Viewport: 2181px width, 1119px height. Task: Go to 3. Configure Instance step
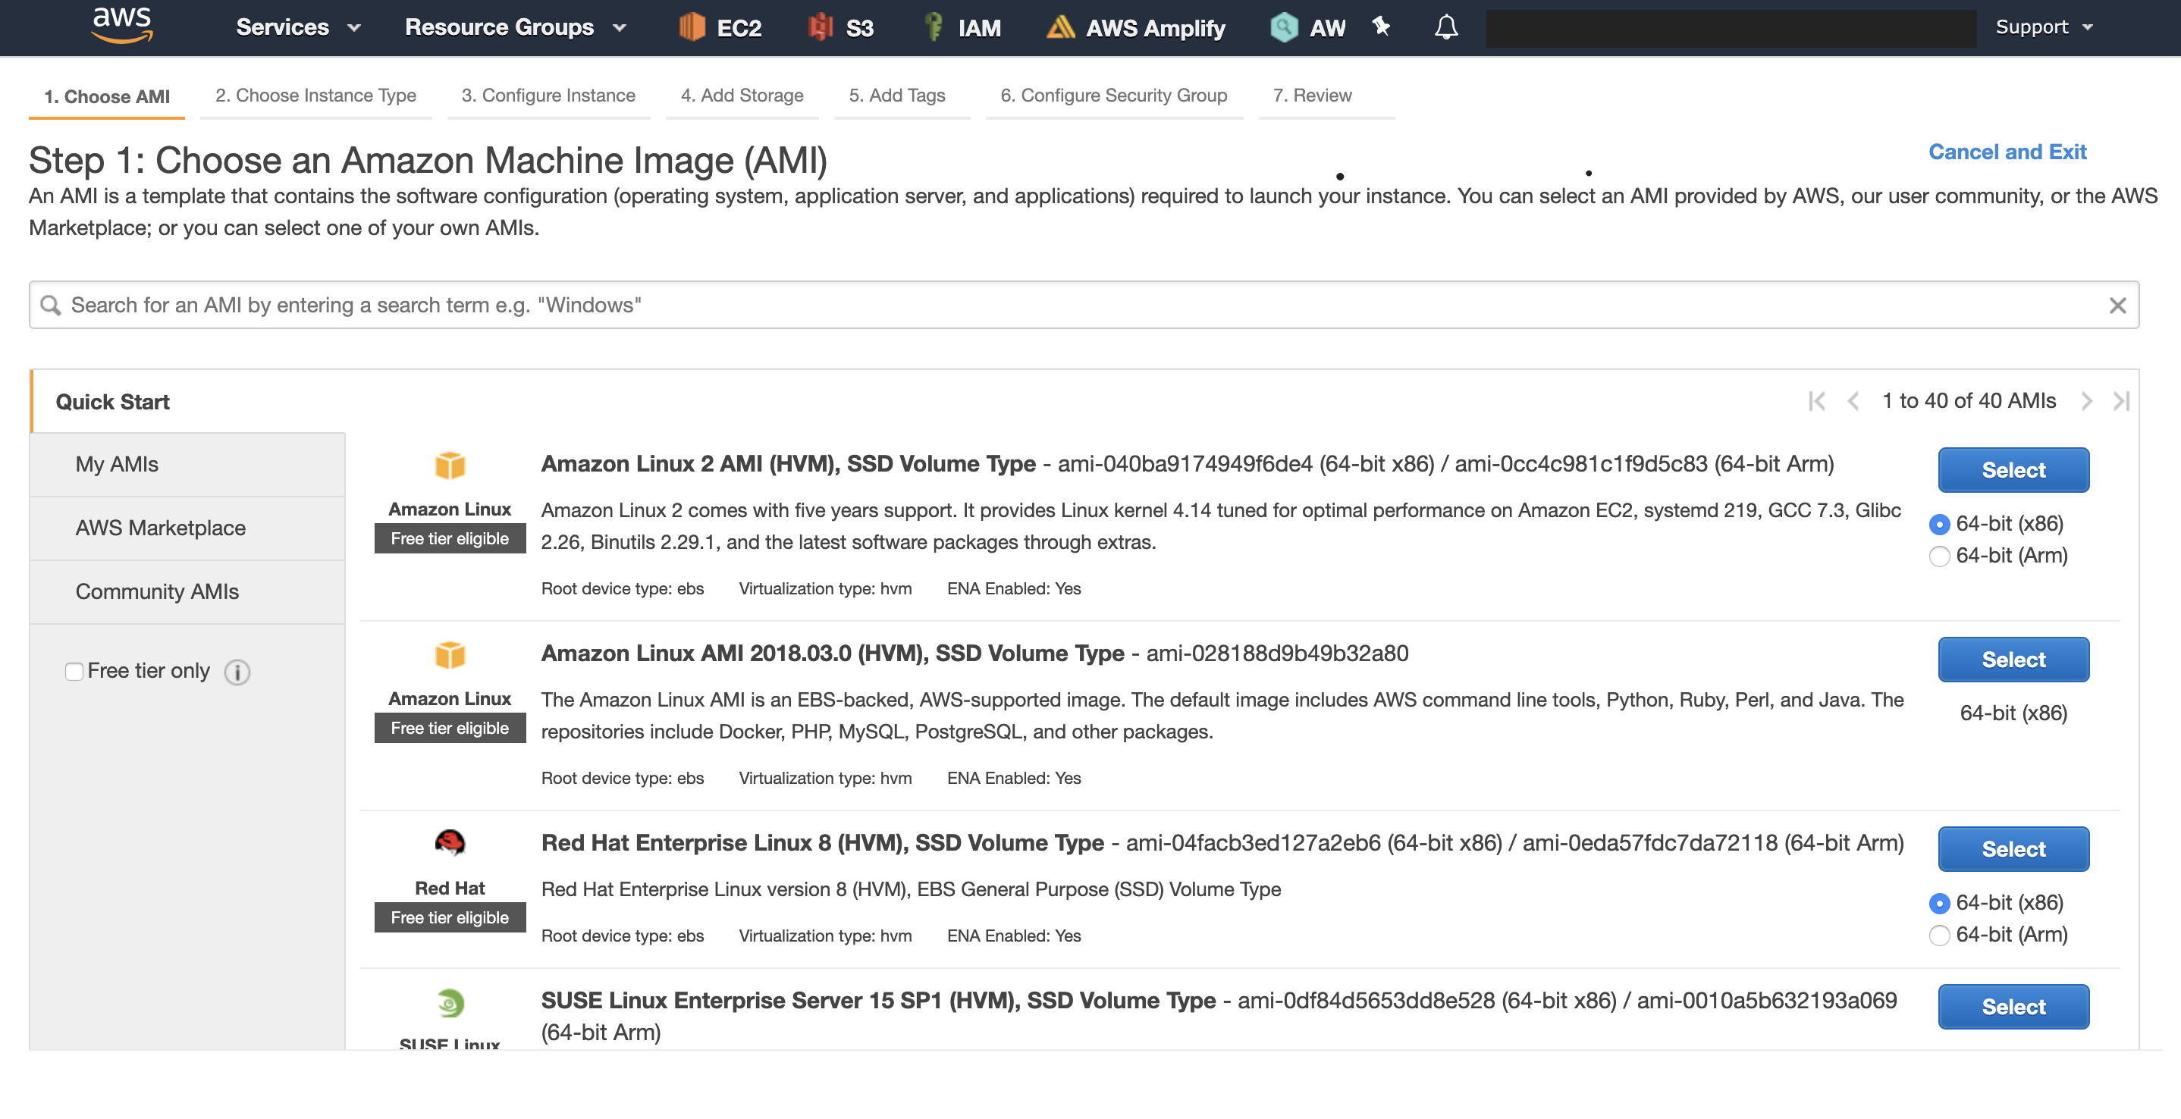click(548, 96)
